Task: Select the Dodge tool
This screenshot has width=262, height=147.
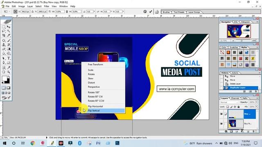Action: tap(9, 53)
